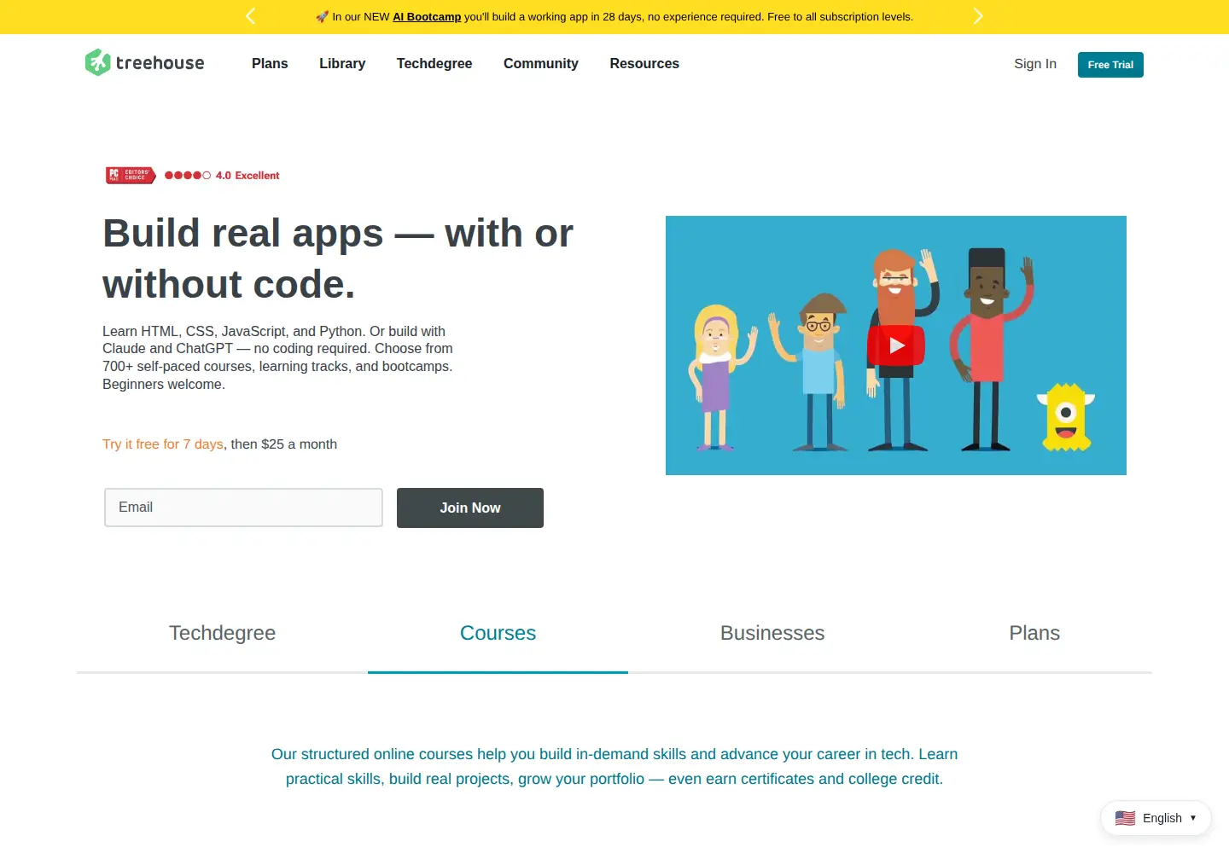Screen dimensions: 1229x853
Task: Click the US flag icon
Action: (x=1125, y=818)
